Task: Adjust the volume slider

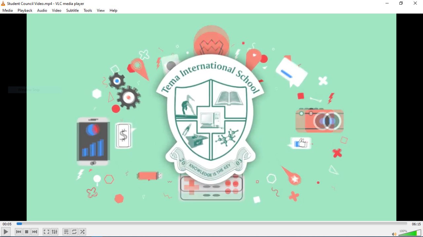Action: pos(410,233)
